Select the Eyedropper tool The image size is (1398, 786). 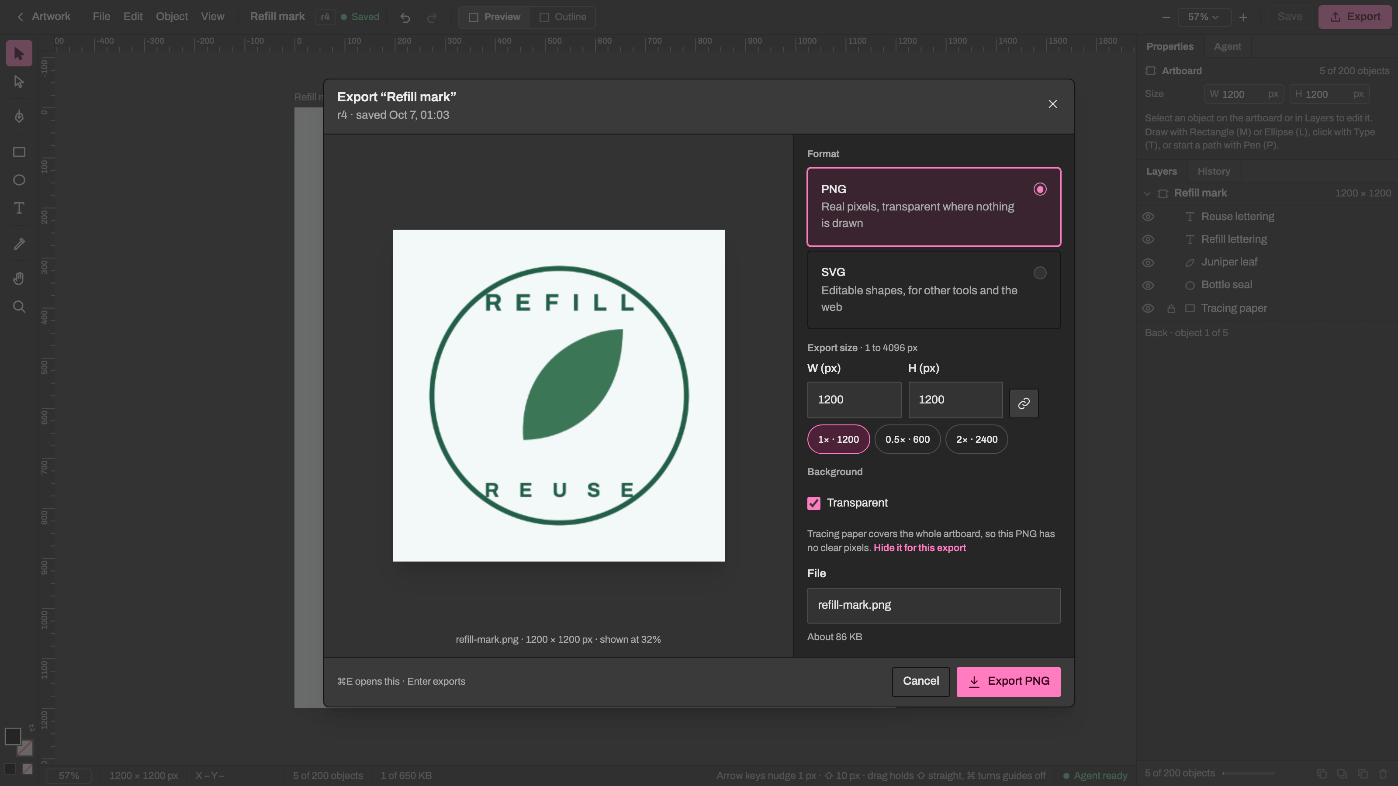[19, 244]
